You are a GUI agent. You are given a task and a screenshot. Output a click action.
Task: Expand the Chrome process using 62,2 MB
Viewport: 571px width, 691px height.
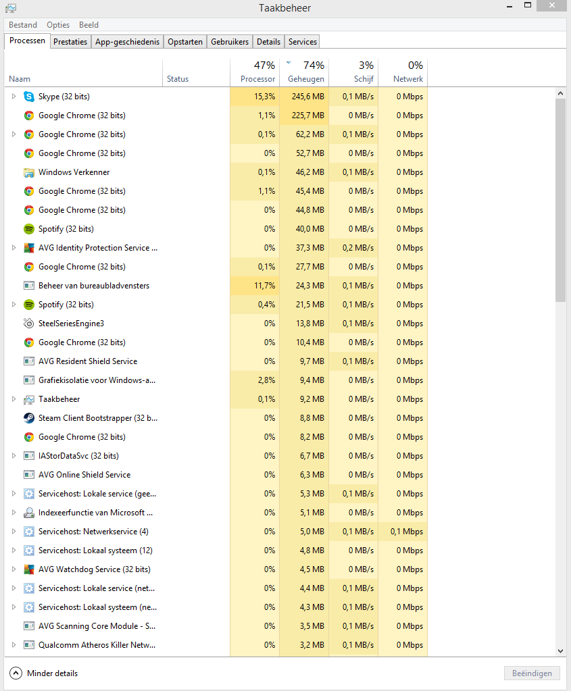(14, 134)
